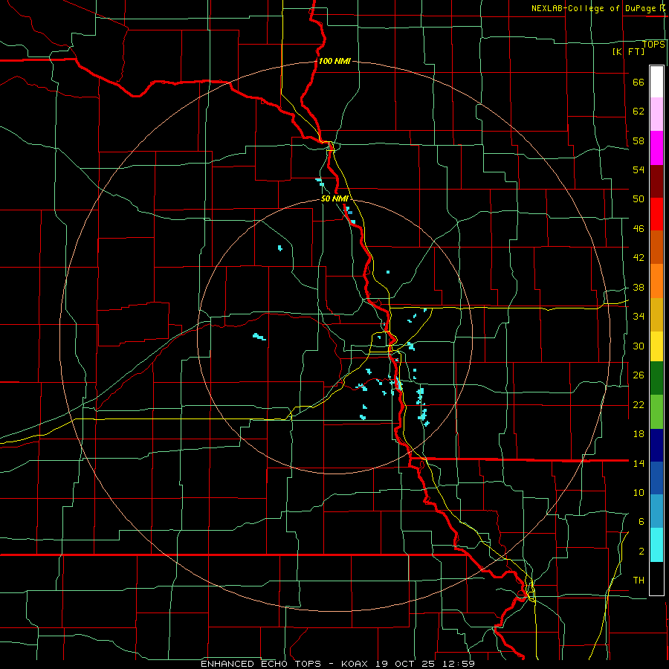The height and width of the screenshot is (669, 669).
Task: Click the 58 value on the legend scale
Action: tap(639, 140)
